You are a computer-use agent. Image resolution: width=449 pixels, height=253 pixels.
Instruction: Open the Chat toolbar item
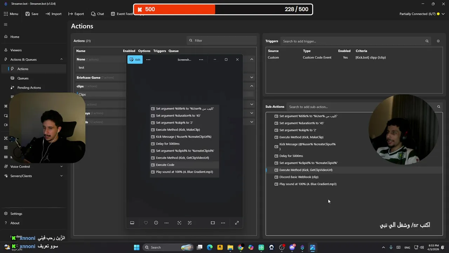click(x=97, y=14)
